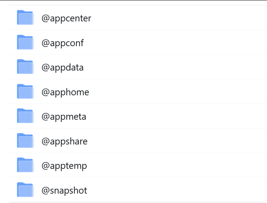Click the @snapshot folder name
Screen dimensions: 267x203
pyautogui.click(x=64, y=191)
